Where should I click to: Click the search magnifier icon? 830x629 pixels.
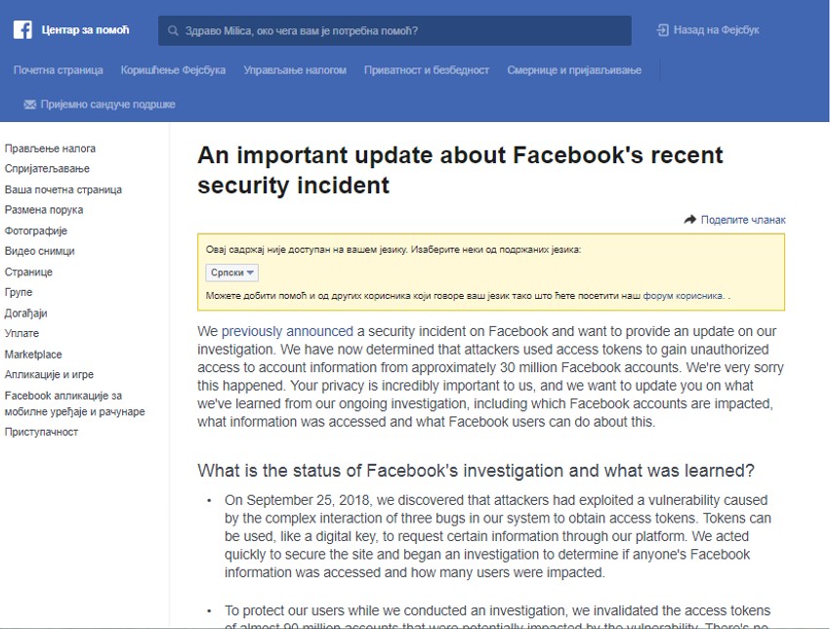pos(172,31)
